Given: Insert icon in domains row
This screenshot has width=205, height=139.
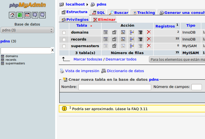Looking at the screenshot, I should click(x=132, y=32).
